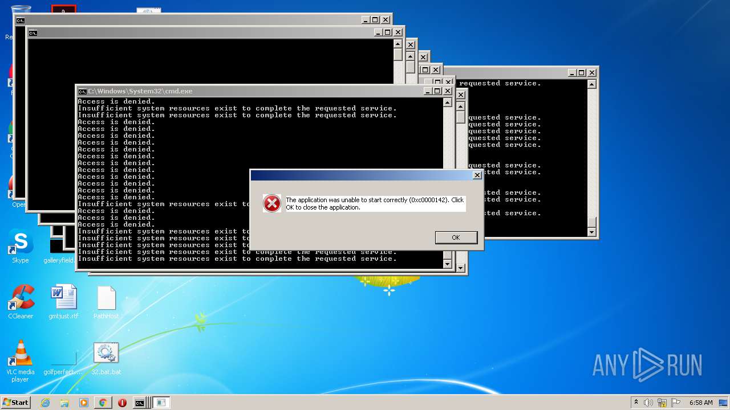
Task: Open system menu of second back cmd window
Action: point(33,33)
